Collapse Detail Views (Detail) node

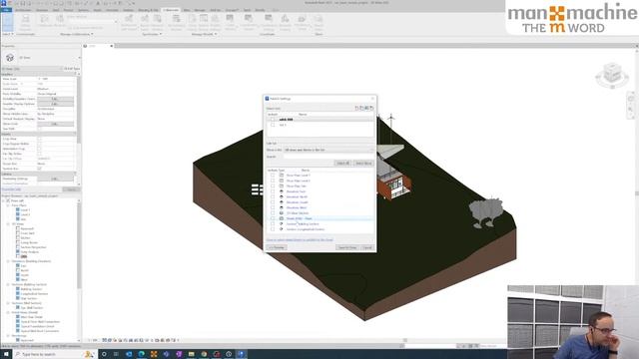8,312
